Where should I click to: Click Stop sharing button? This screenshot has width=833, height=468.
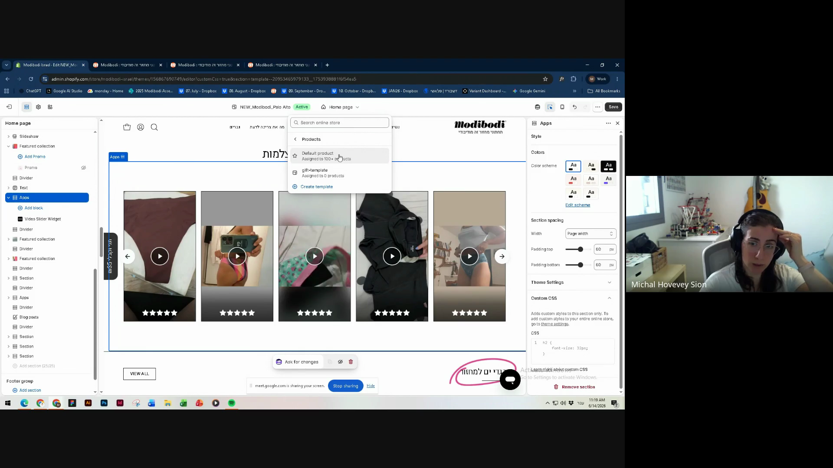[x=345, y=386]
